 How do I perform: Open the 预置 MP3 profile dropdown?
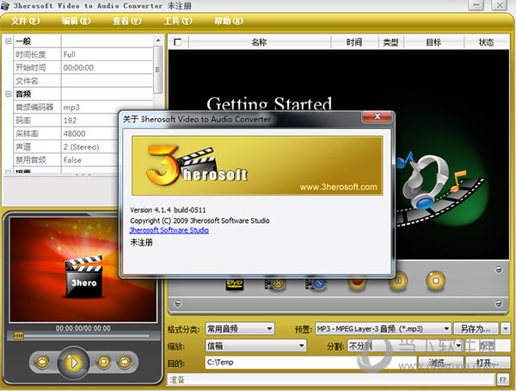click(x=383, y=329)
